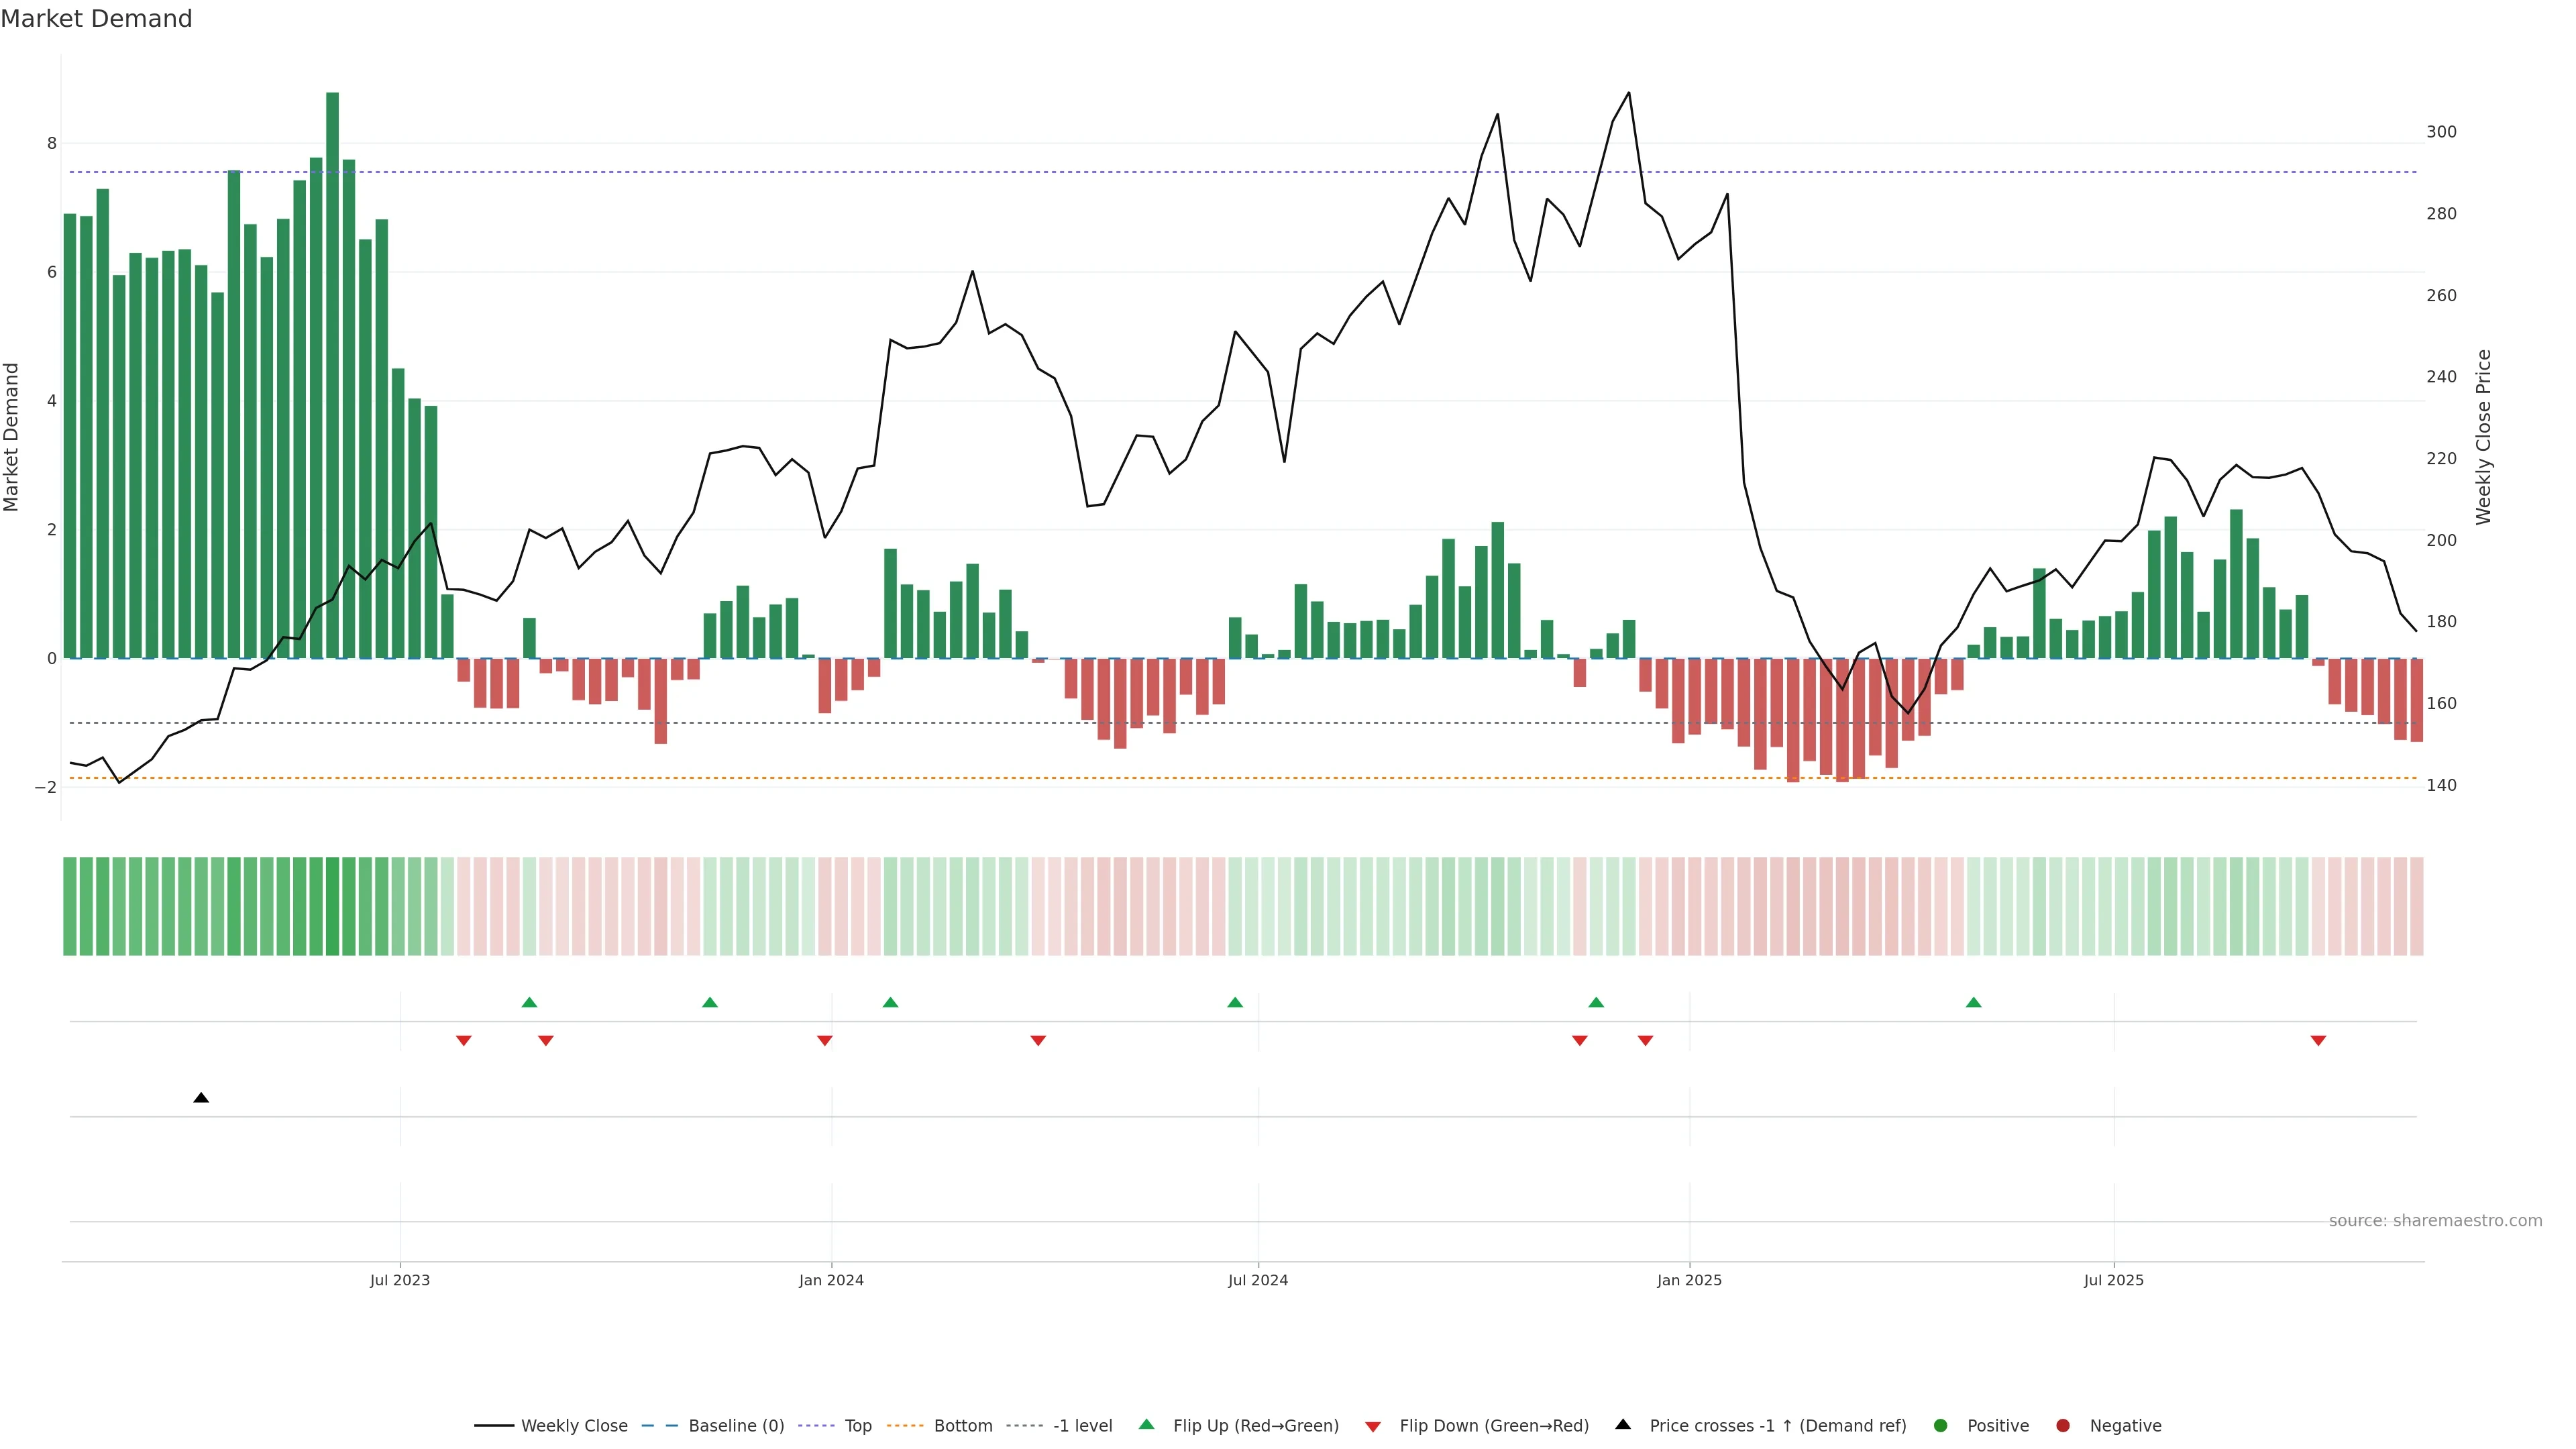Click the last red flip-down marker near late 2025
The image size is (2576, 1449).
2318,1041
